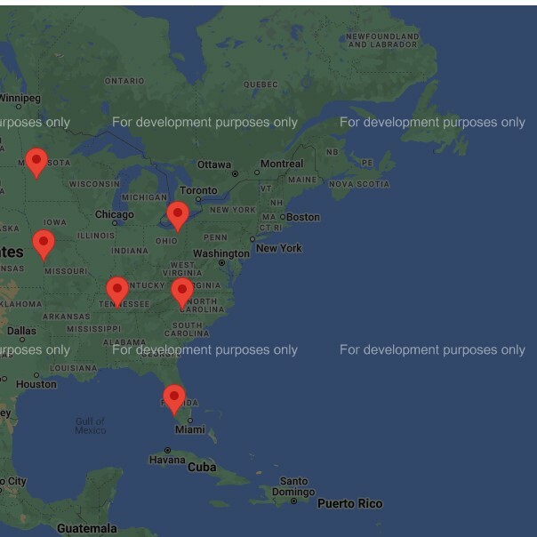Open the red pin in Florida
537x537 pixels.
[x=174, y=400]
